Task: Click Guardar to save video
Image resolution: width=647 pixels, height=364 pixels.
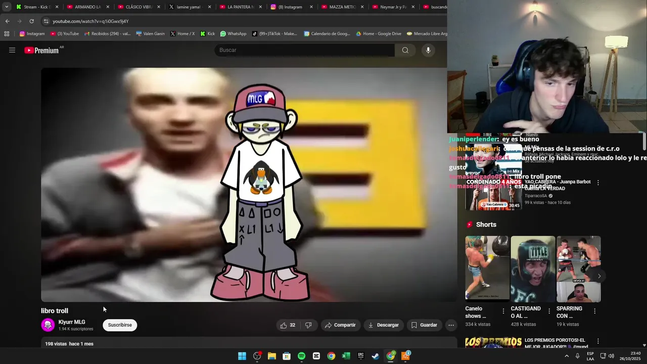Action: pos(424,325)
